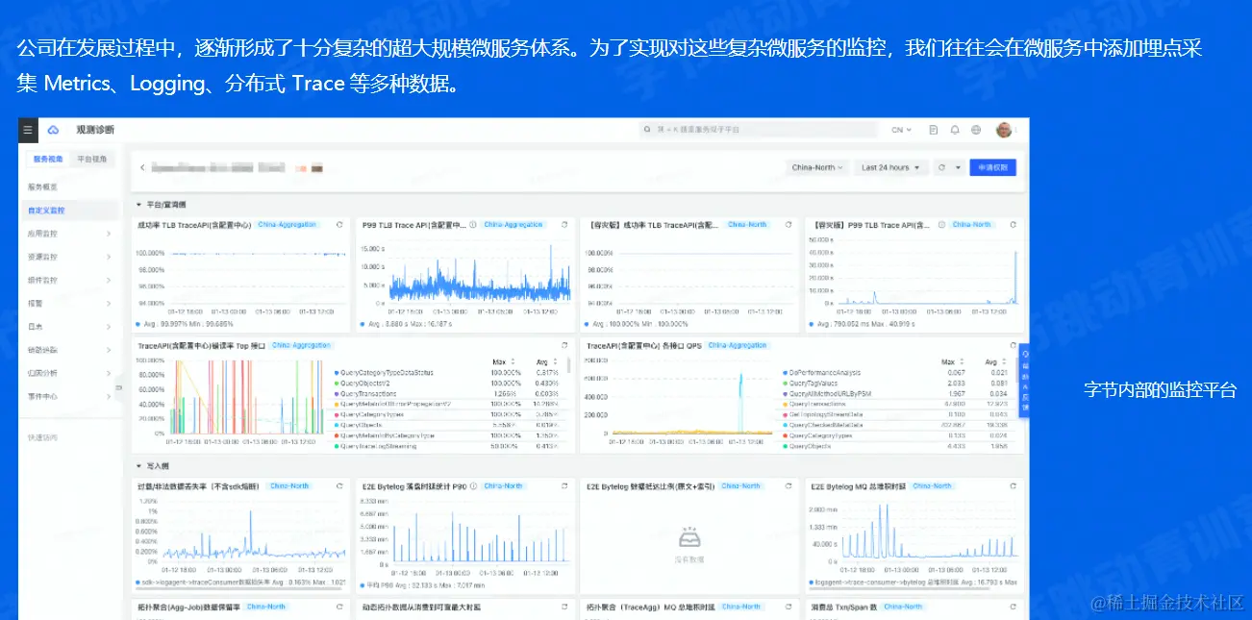Refresh 成功率 TLB TraceAPI(含配置中心) panel
1252x620 pixels.
[339, 225]
